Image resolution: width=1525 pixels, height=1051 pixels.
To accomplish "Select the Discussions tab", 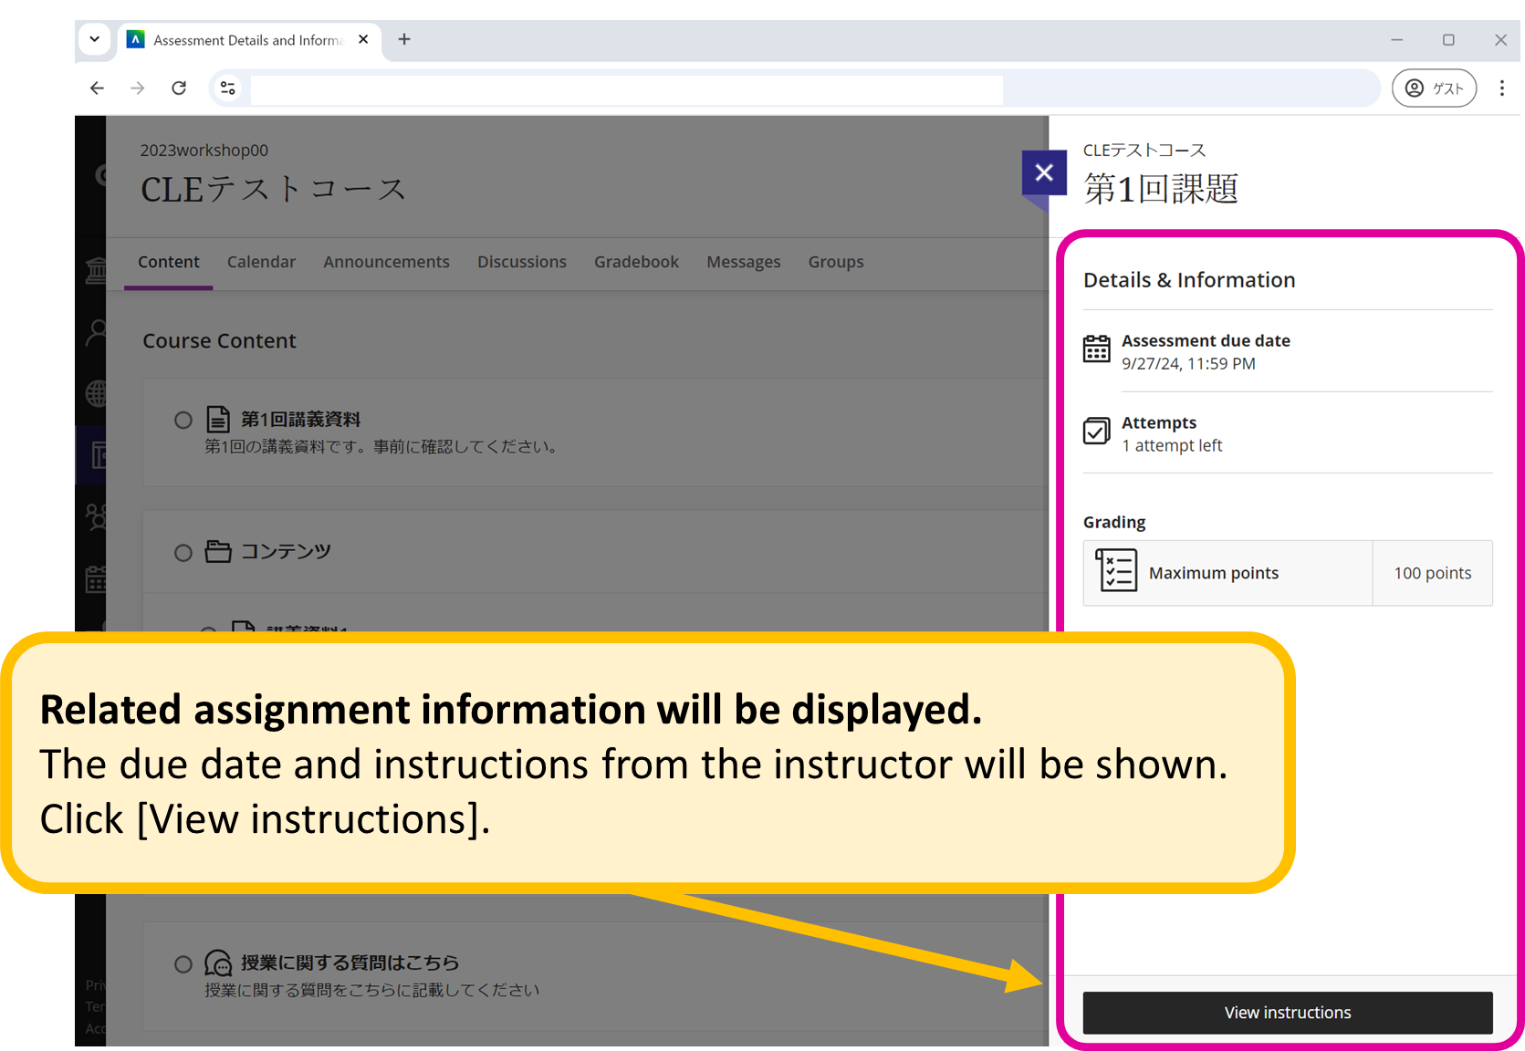I will click(x=521, y=262).
